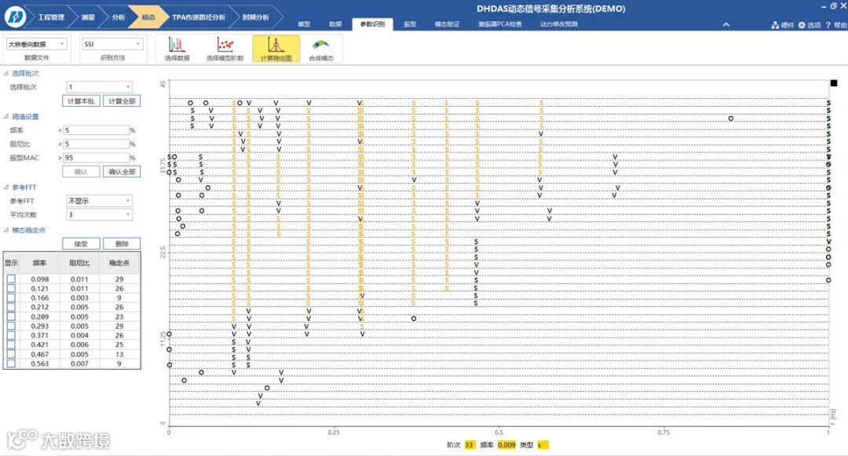Click the DHDAS application logo icon
Viewport: 848px width, 456px height.
tap(15, 16)
